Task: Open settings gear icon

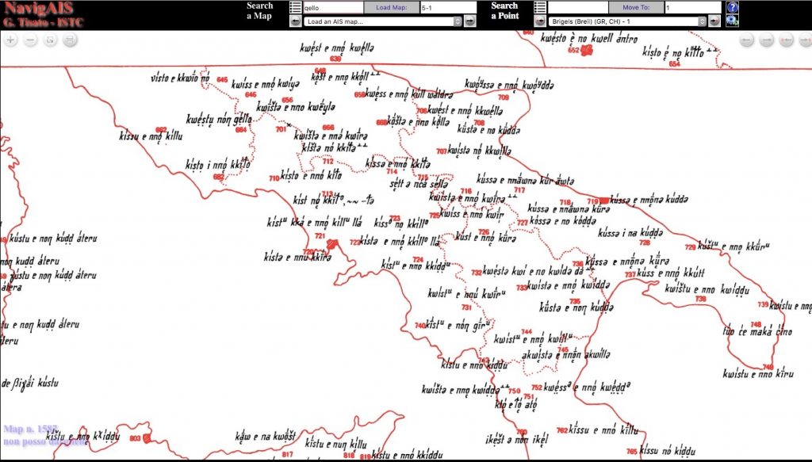Action: tap(732, 21)
